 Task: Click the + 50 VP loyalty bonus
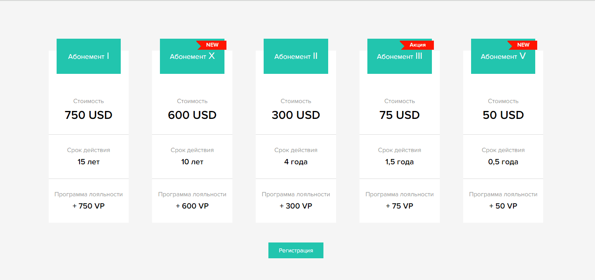click(503, 206)
